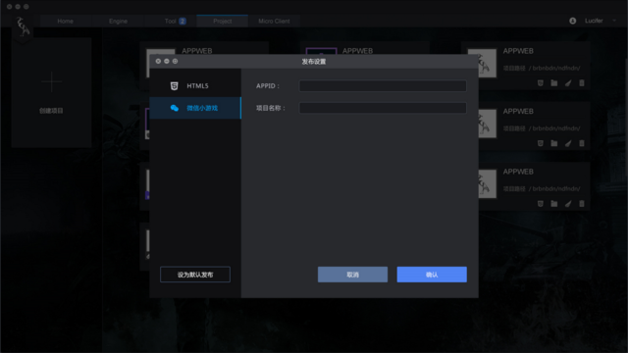628x353 pixels.
Task: Delete the third APPWEB project via trash icon
Action: (x=582, y=204)
